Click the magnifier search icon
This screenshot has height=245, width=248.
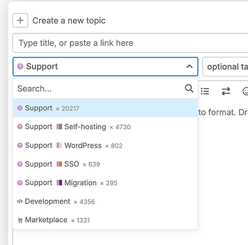189,88
